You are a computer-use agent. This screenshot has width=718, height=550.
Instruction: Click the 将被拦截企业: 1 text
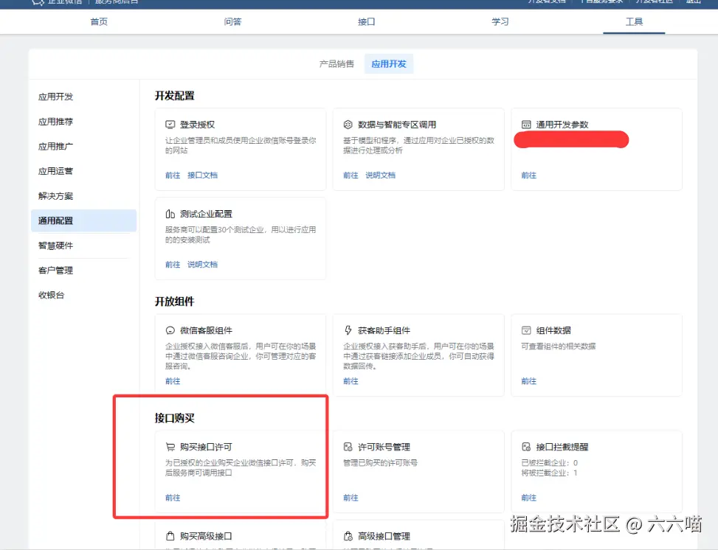[x=550, y=473]
